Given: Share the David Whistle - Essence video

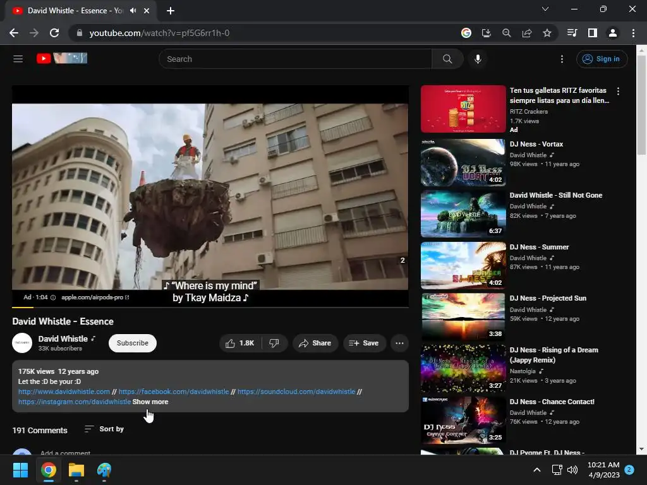Looking at the screenshot, I should 315,343.
